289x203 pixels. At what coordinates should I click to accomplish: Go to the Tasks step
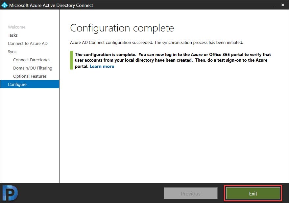[x=13, y=35]
